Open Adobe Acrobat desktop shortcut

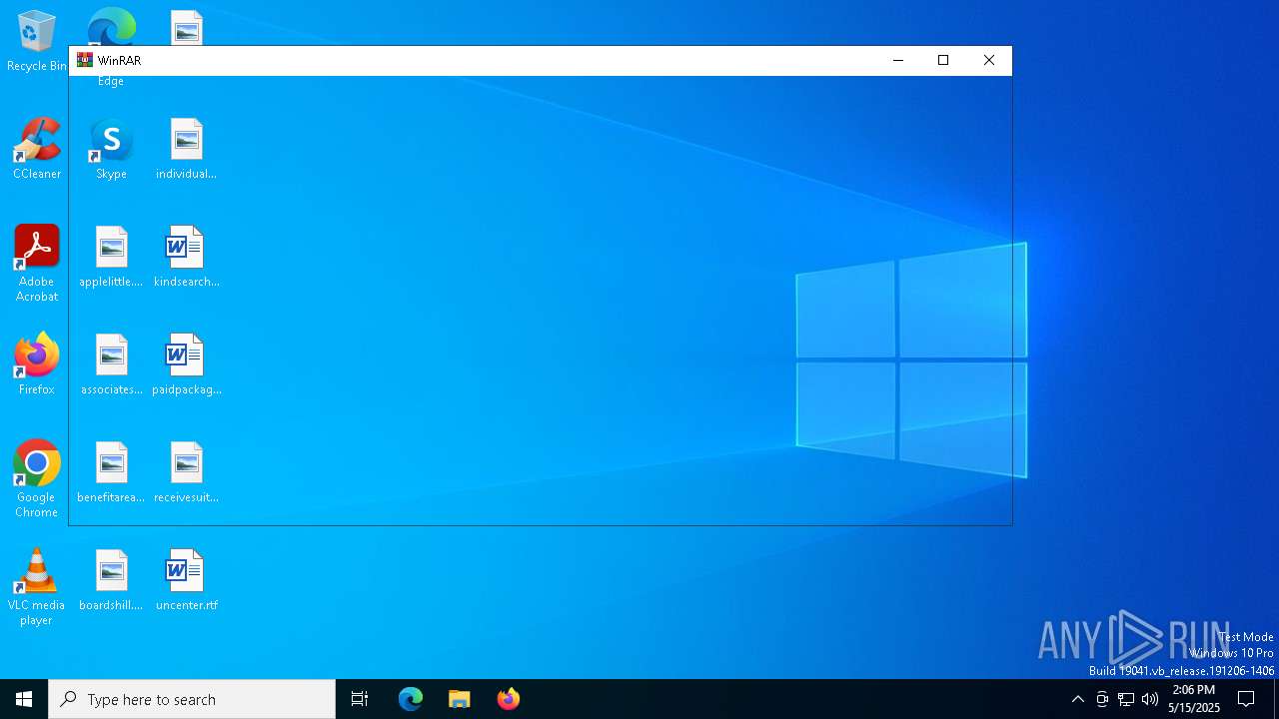(x=37, y=263)
